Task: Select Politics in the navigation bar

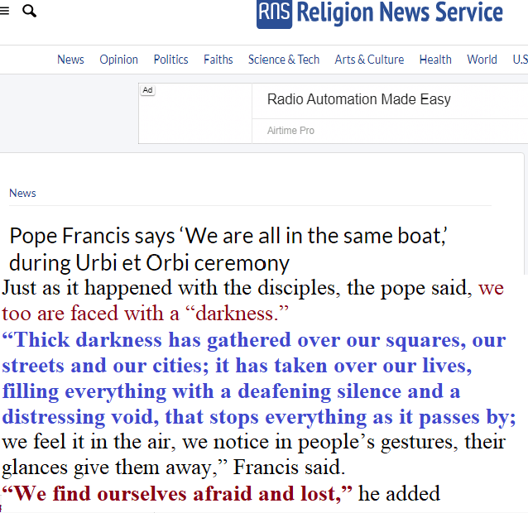Action: [170, 60]
